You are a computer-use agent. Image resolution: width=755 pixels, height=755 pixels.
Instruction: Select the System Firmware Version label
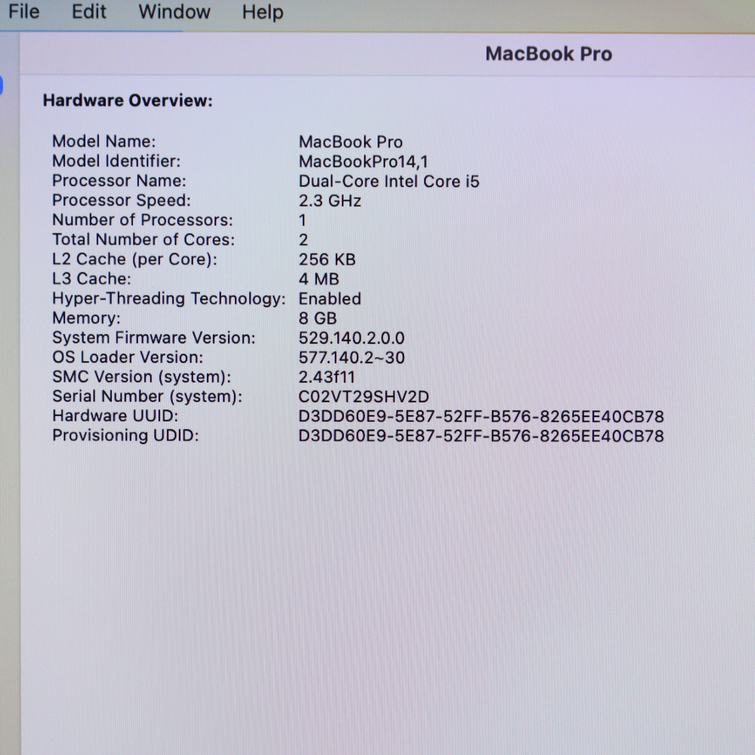tap(154, 338)
